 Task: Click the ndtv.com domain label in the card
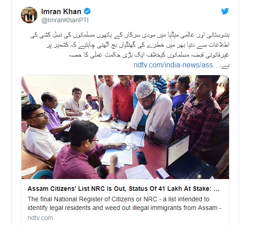pyautogui.click(x=40, y=218)
